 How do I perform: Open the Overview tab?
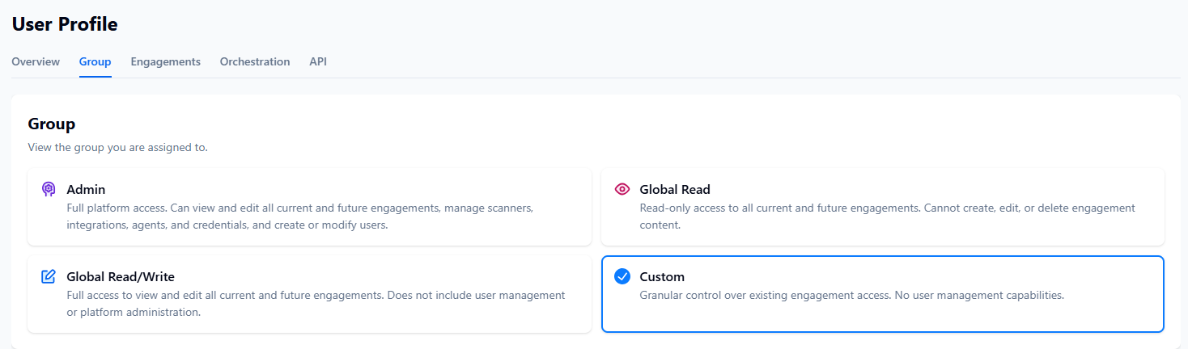(x=36, y=61)
